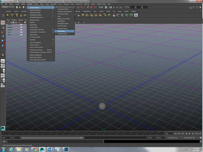Click the Hypergraph: Hierarchy option box

tap(53, 29)
